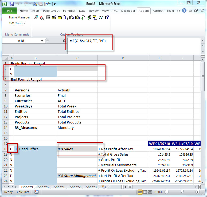Jump to last sheet with the tab navigation arrow
207x197 pixels.
coord(16,187)
